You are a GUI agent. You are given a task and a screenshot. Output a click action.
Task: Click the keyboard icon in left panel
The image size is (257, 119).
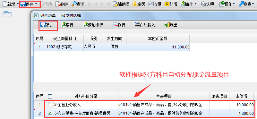tap(7, 15)
